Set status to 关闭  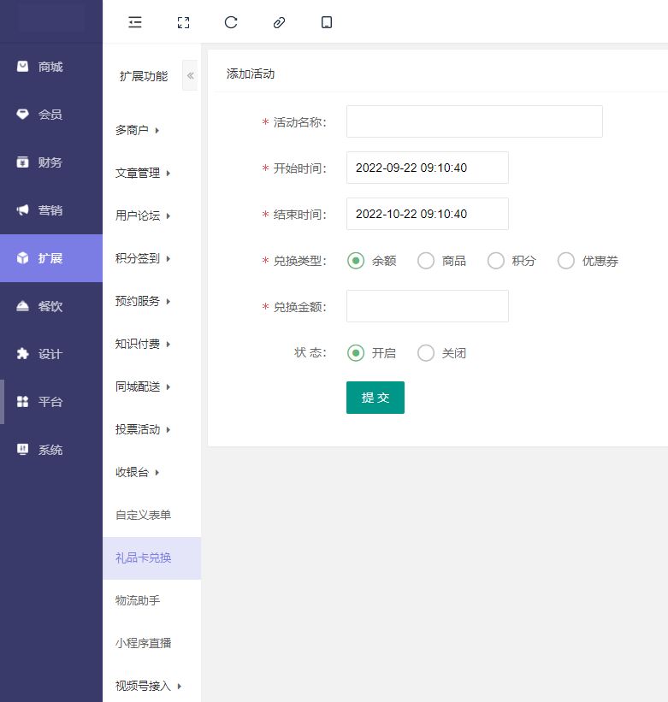(426, 353)
